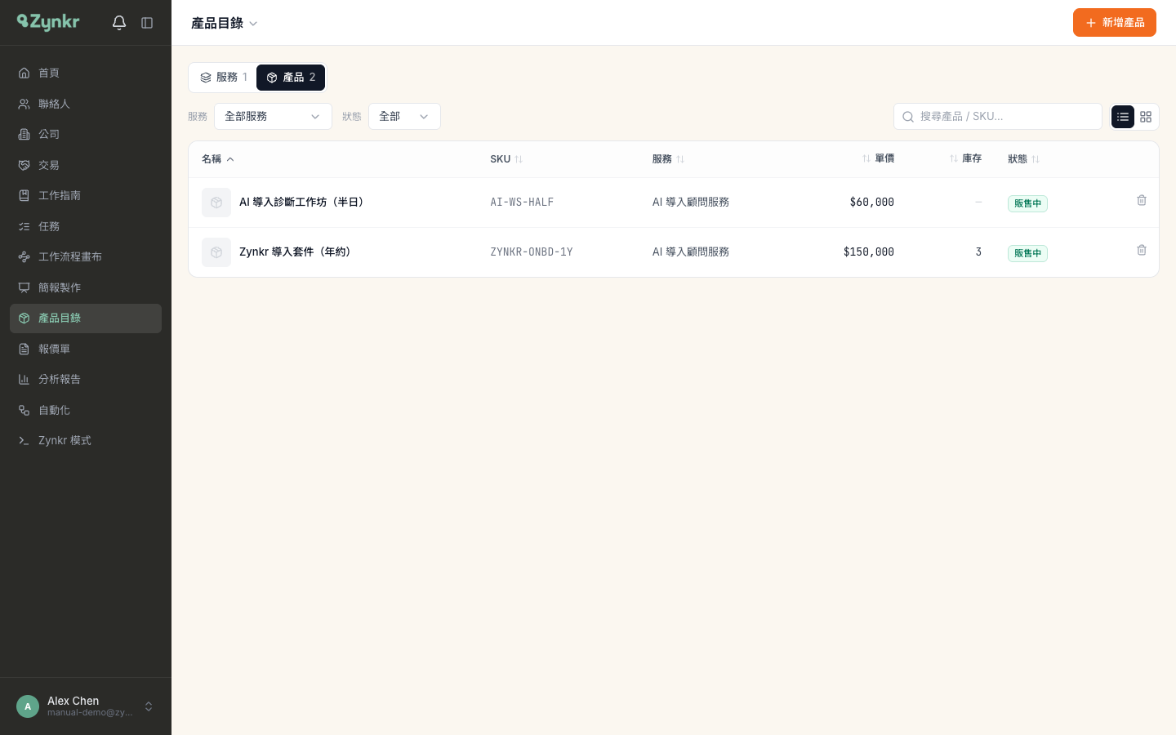1176x735 pixels.
Task: Switch to the 產品 tab
Action: (x=291, y=78)
